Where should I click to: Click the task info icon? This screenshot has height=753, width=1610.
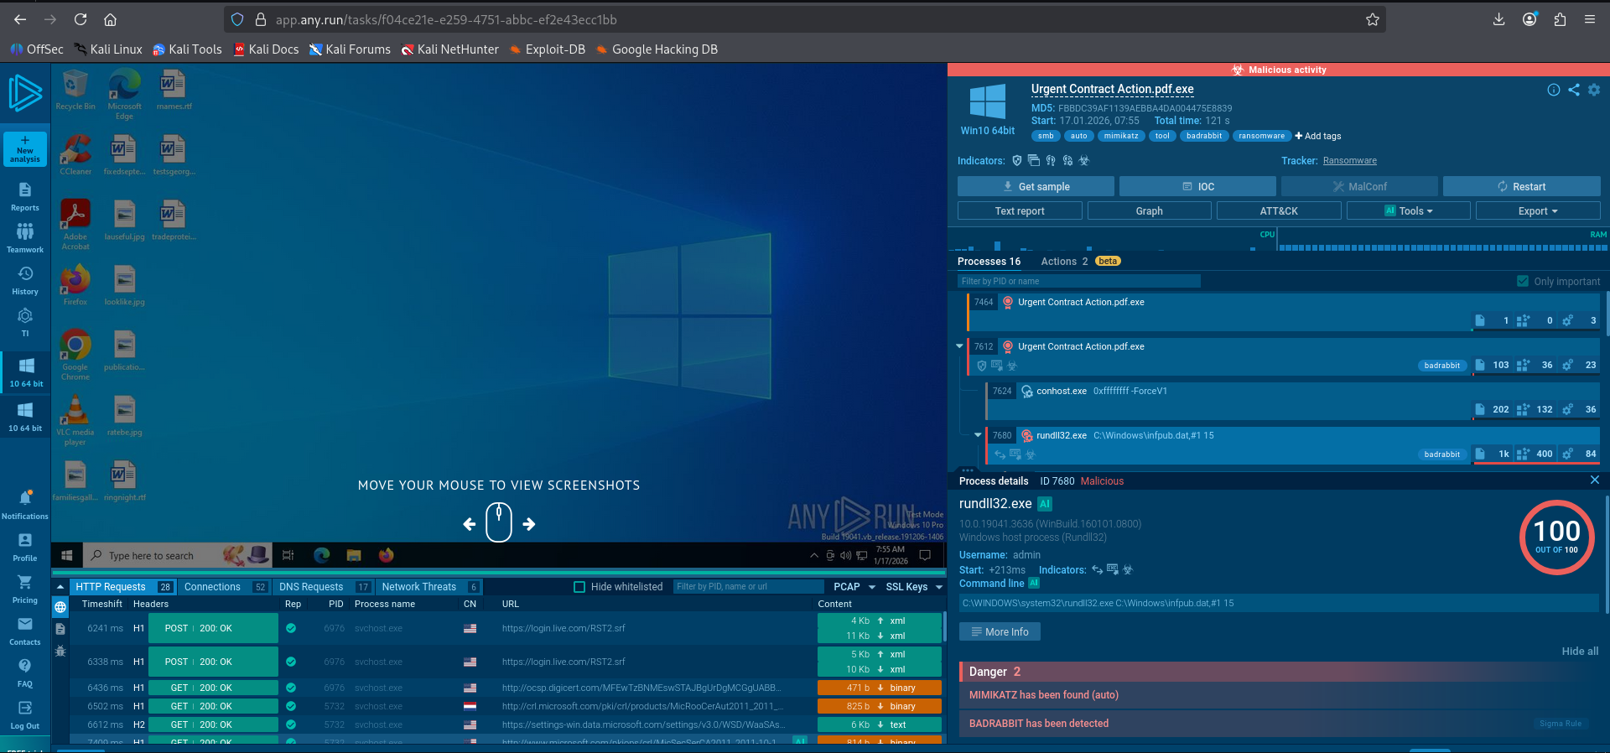click(x=1554, y=90)
